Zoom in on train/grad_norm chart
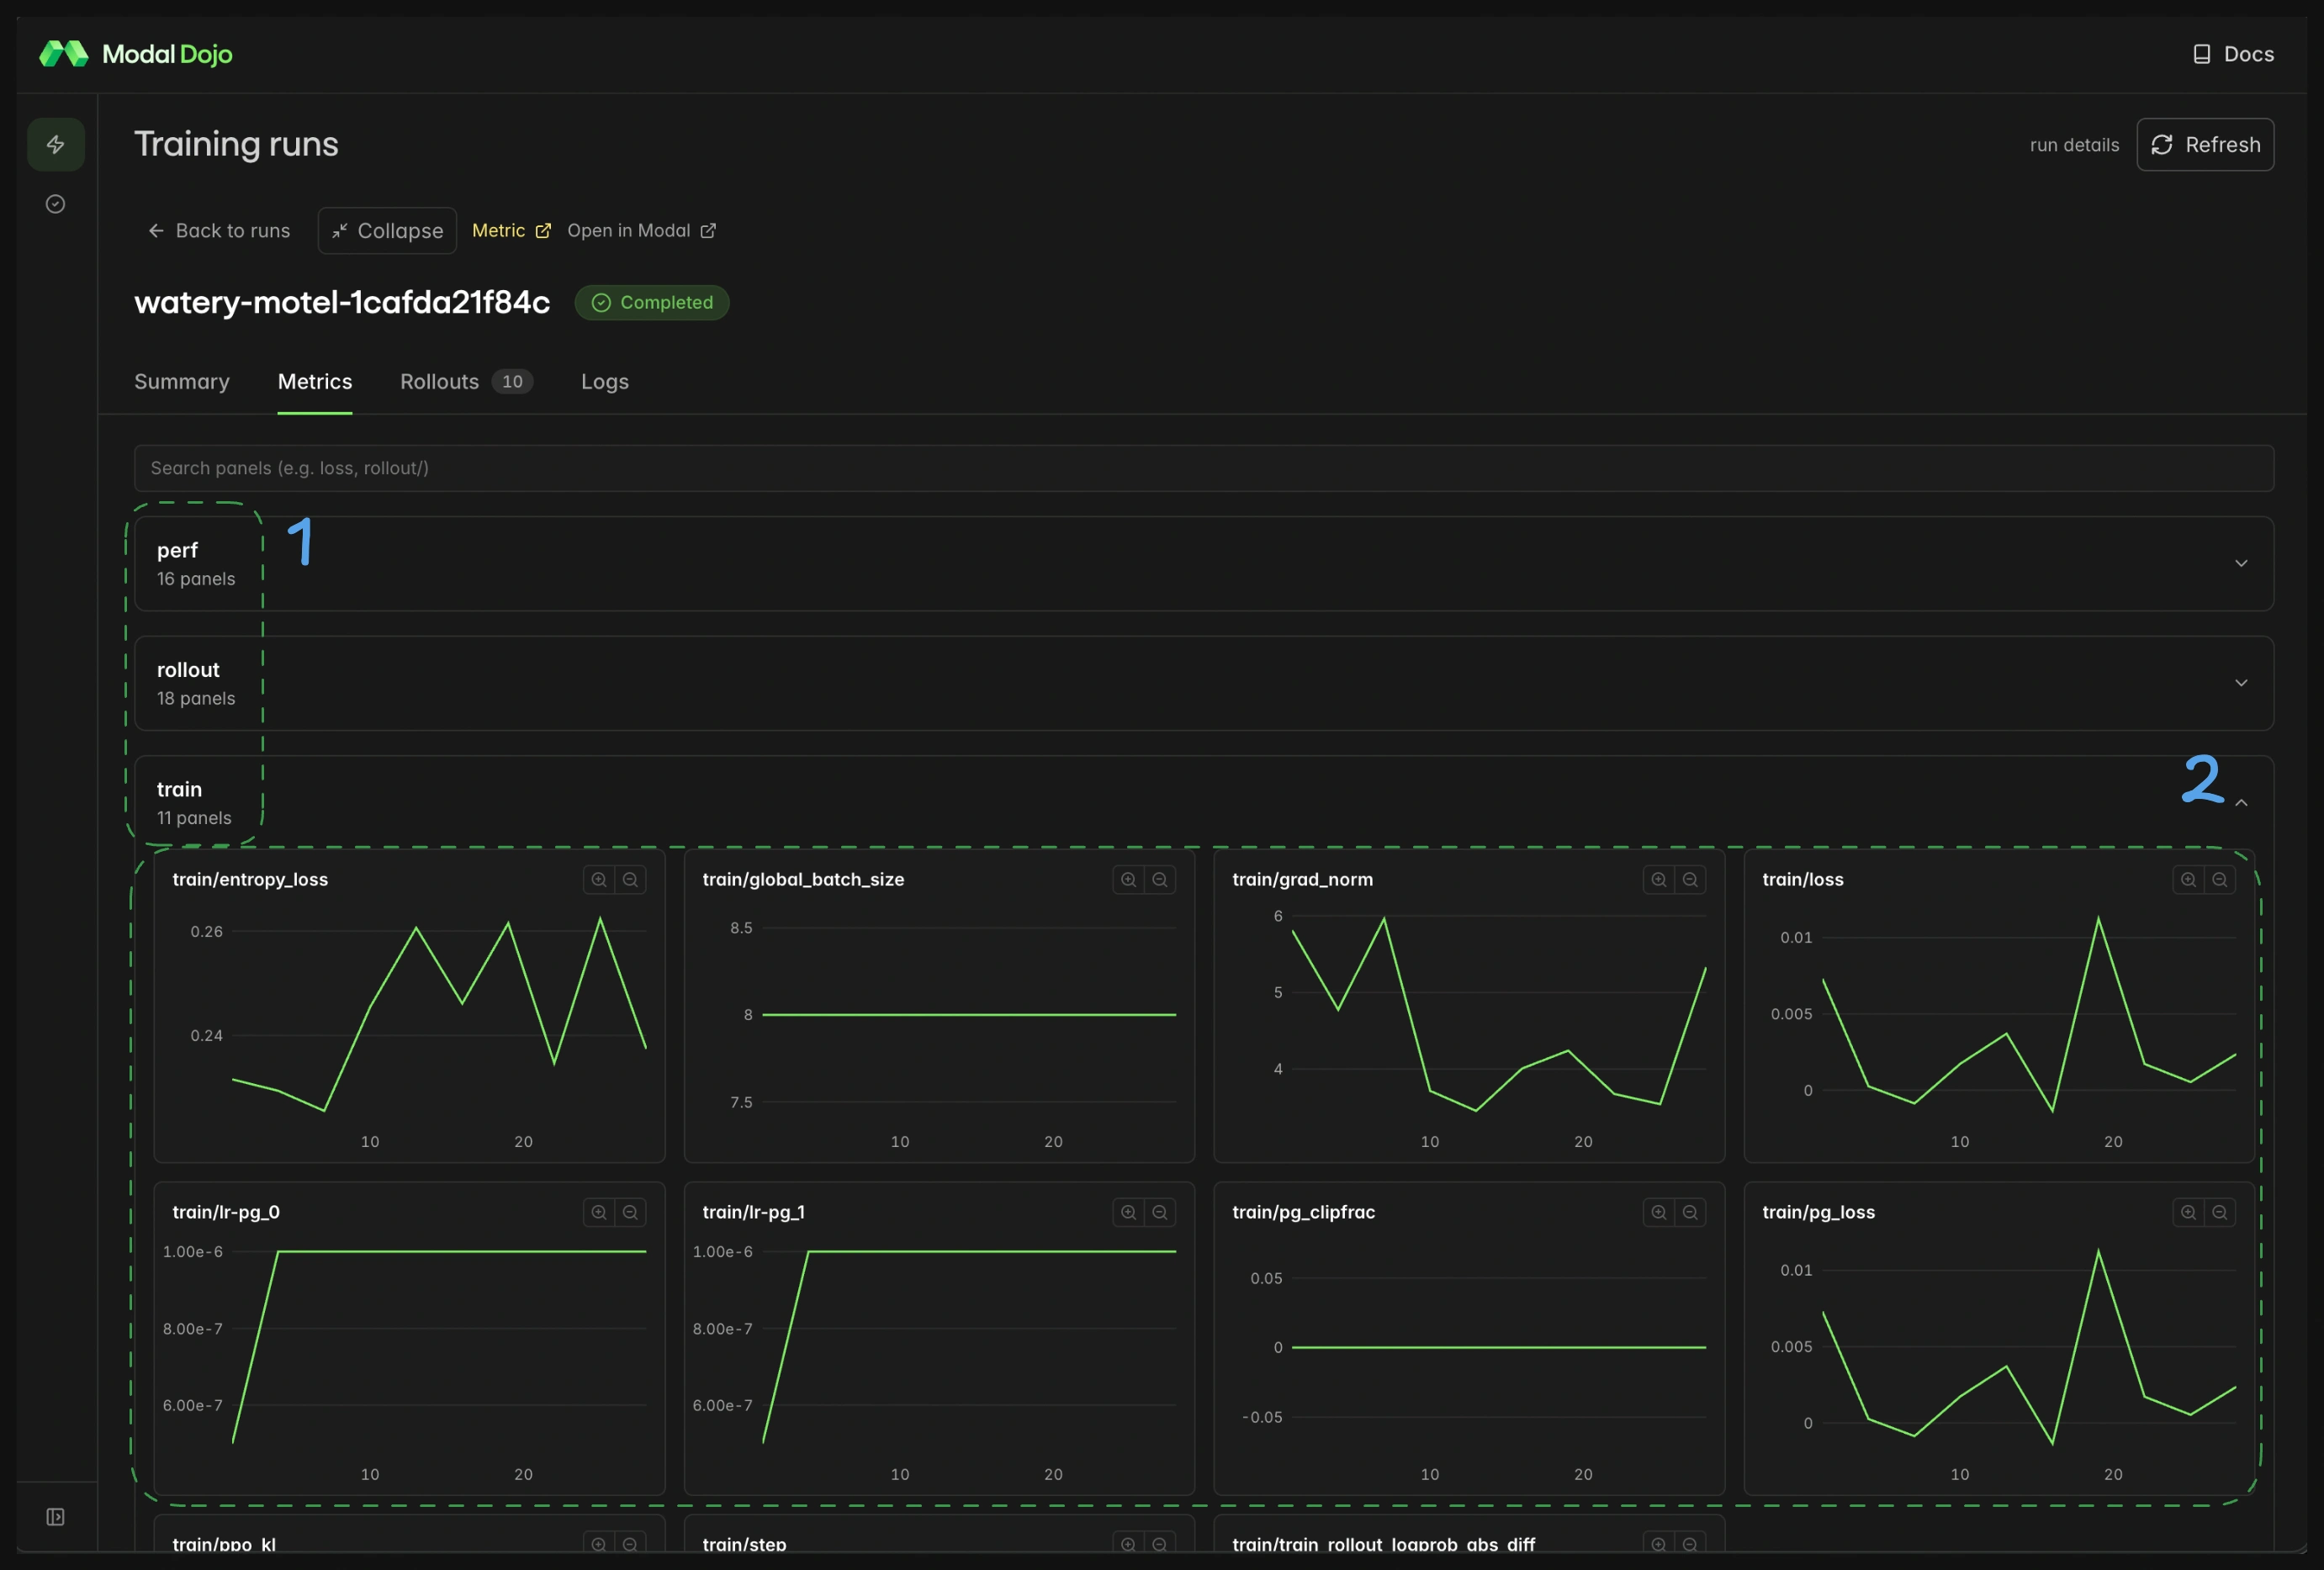The width and height of the screenshot is (2324, 1570). 1659,879
